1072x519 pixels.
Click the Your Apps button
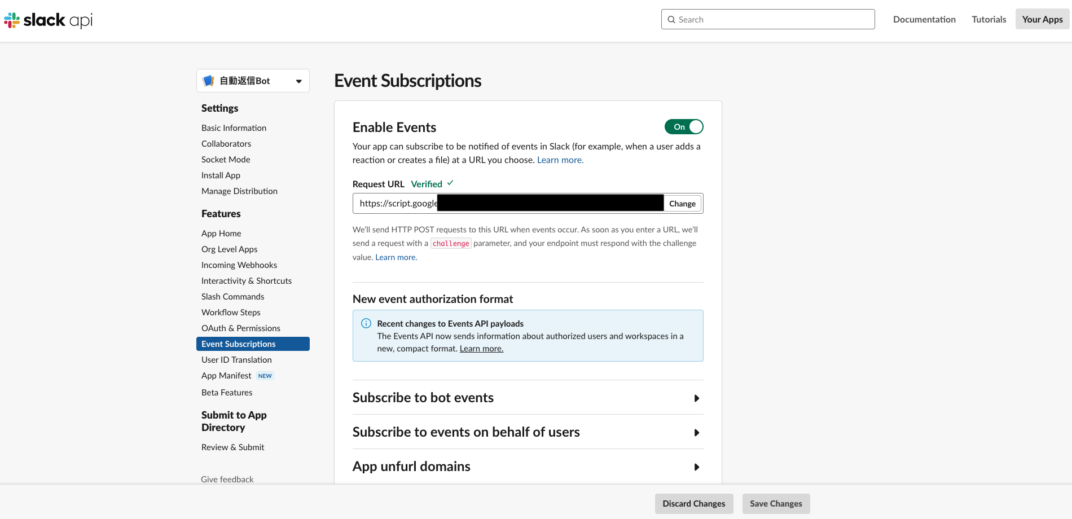(x=1042, y=19)
